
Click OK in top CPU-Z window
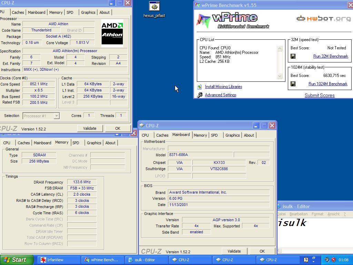pyautogui.click(x=118, y=128)
